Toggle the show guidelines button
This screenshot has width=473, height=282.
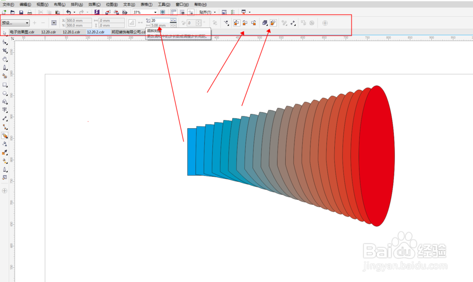click(x=191, y=12)
